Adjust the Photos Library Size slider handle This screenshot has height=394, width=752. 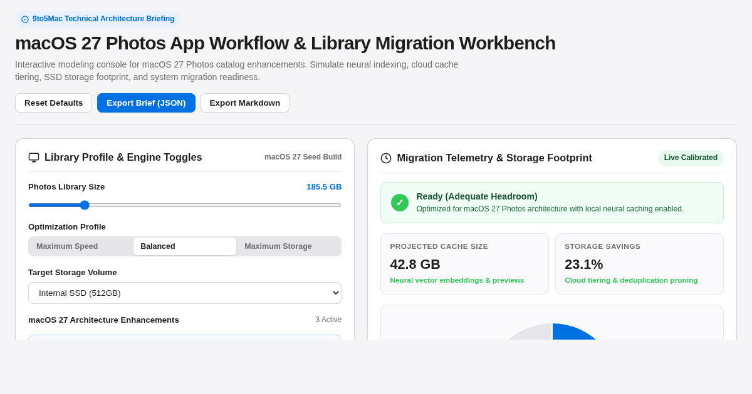(85, 205)
